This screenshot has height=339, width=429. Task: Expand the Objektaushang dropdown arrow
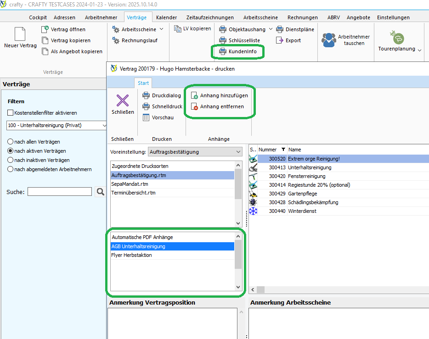tap(271, 29)
